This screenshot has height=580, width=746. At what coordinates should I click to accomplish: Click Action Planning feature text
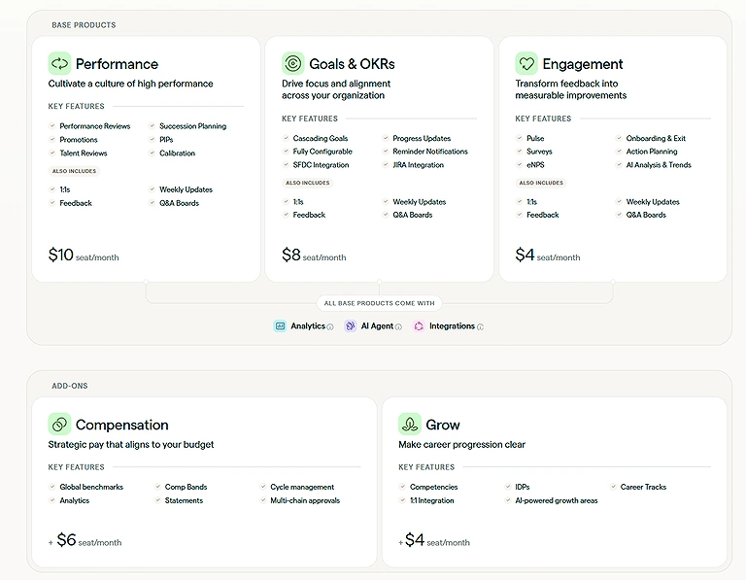[652, 152]
